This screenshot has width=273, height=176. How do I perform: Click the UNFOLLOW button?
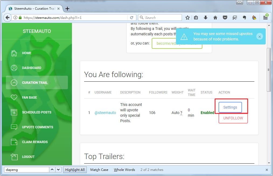click(233, 118)
